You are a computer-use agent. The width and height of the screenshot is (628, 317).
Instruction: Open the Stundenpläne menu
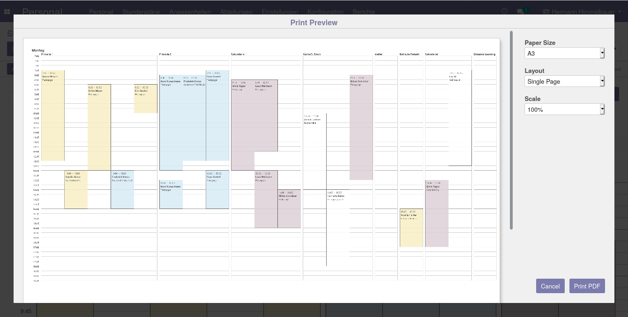(x=141, y=12)
